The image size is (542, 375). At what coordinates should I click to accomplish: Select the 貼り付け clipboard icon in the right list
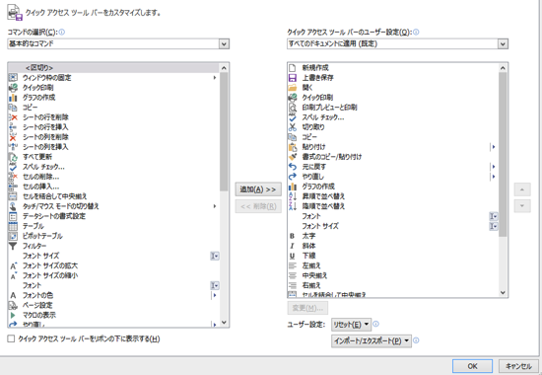tap(293, 147)
